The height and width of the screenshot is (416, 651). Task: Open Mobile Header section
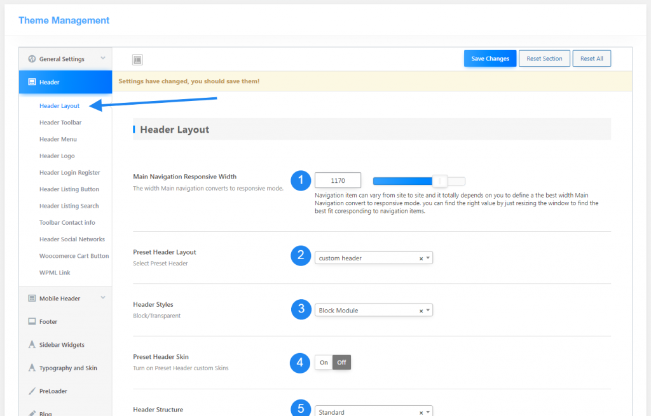(65, 299)
